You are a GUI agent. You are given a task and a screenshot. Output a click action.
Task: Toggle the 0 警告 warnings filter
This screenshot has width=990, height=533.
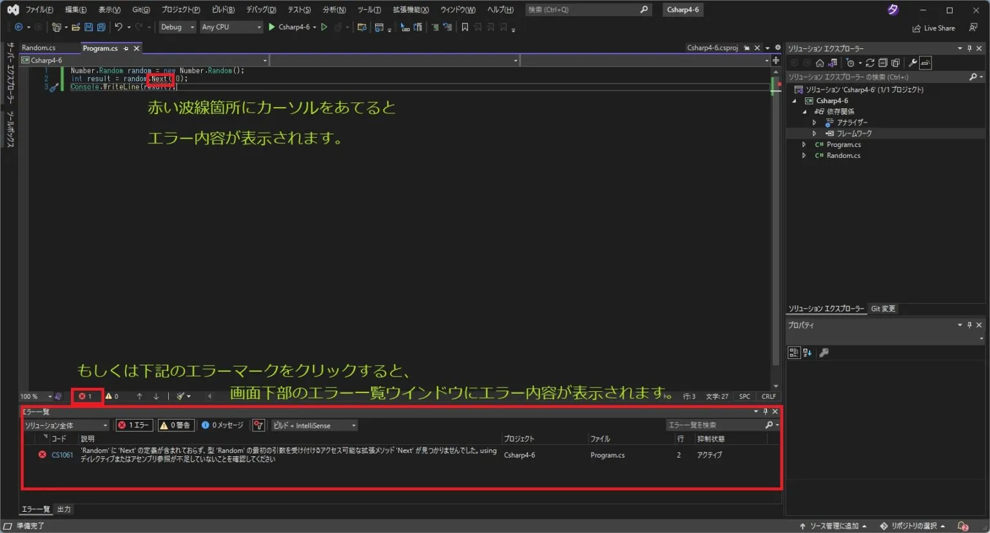point(176,425)
